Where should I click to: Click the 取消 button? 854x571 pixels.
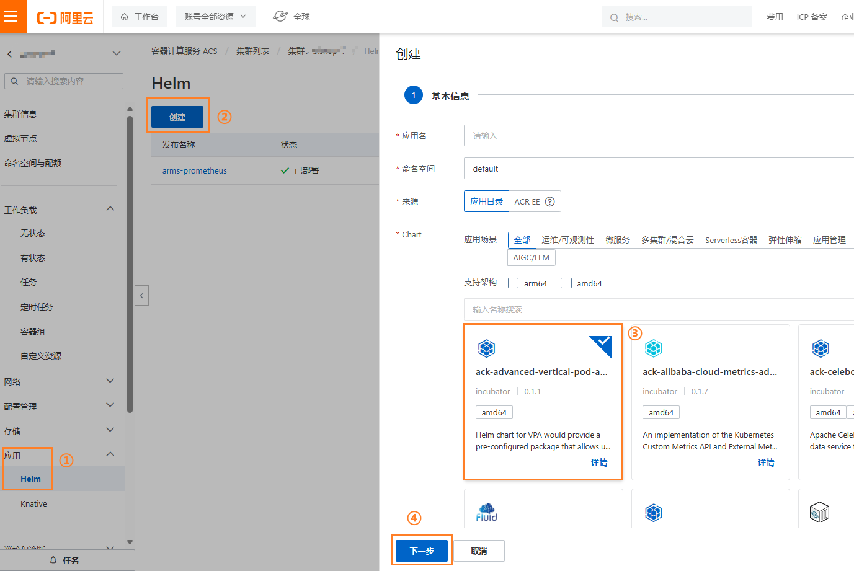click(x=479, y=551)
